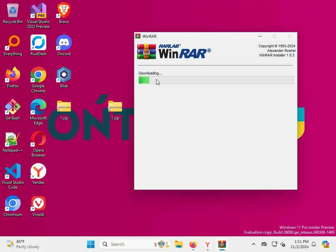
Task: Select the Brave browser desktop icon
Action: pyautogui.click(x=64, y=13)
